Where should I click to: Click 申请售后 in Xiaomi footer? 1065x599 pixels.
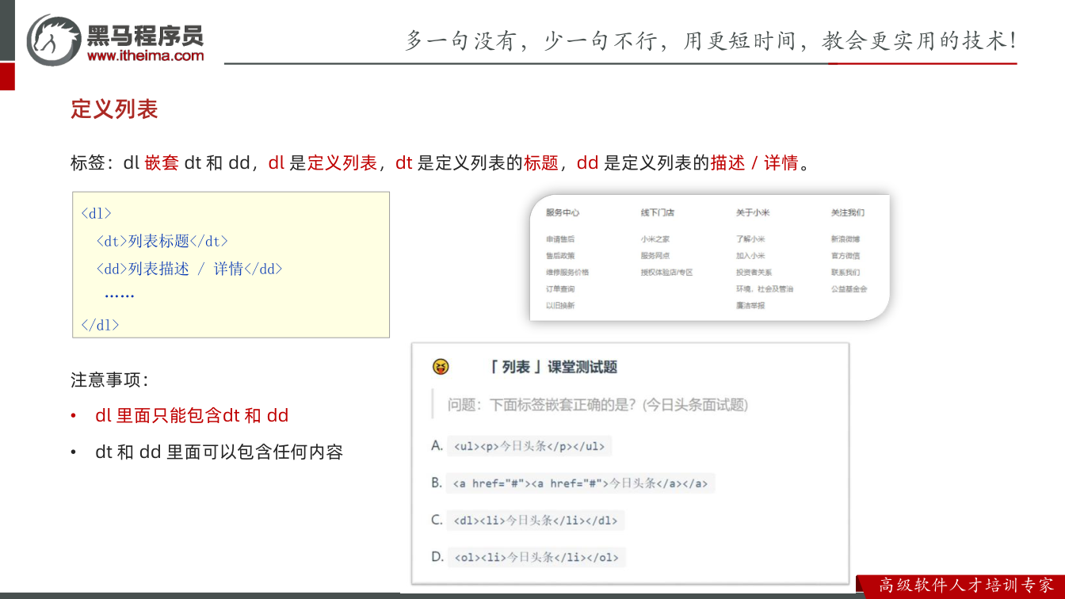(x=560, y=239)
